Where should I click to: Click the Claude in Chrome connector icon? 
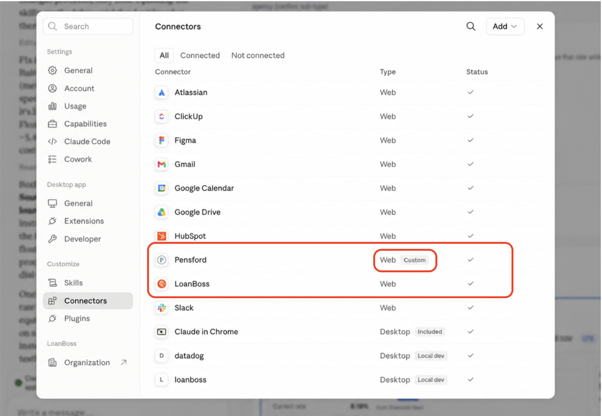162,332
